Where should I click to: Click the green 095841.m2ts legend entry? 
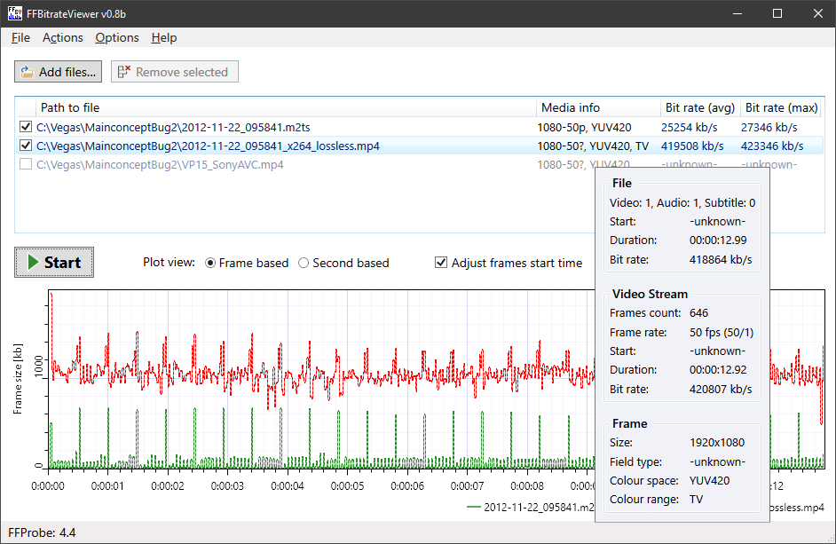531,508
